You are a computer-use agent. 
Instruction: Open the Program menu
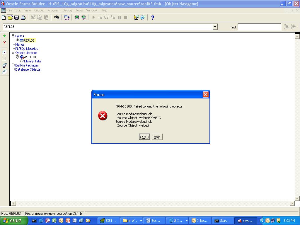tap(53, 10)
